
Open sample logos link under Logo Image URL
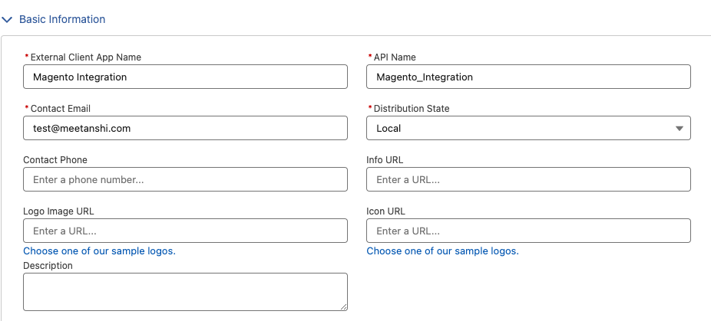pyautogui.click(x=99, y=251)
